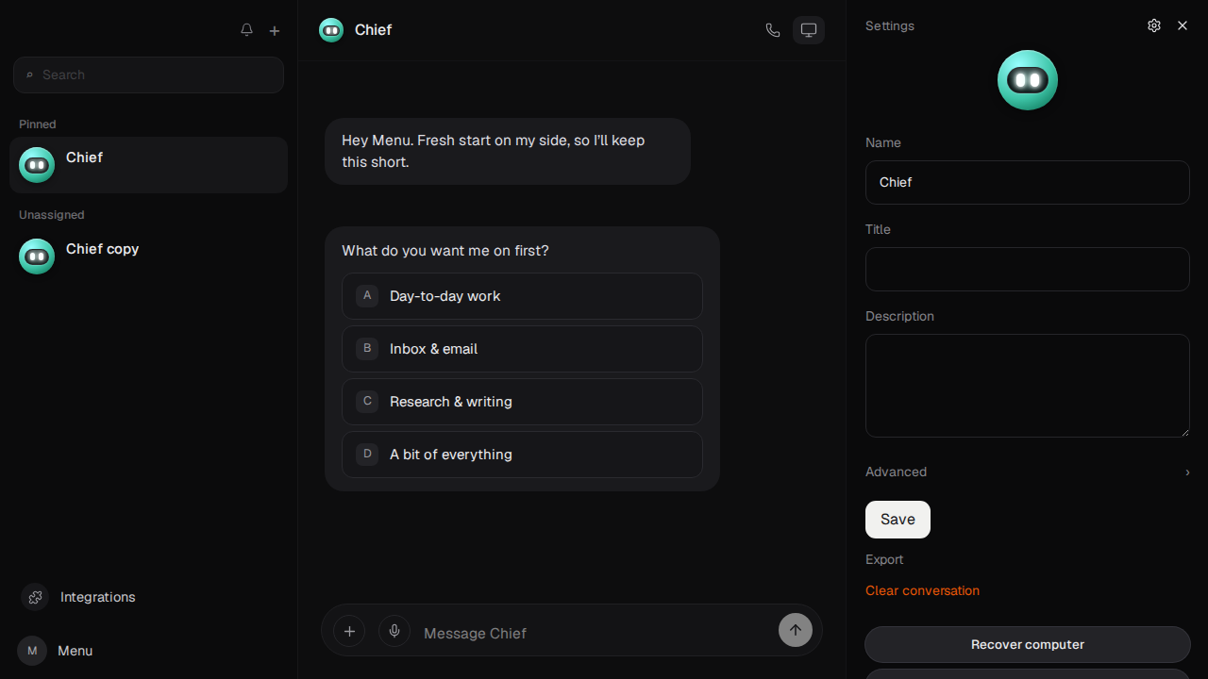Select A bit of everything option
1208x679 pixels.
tap(522, 455)
